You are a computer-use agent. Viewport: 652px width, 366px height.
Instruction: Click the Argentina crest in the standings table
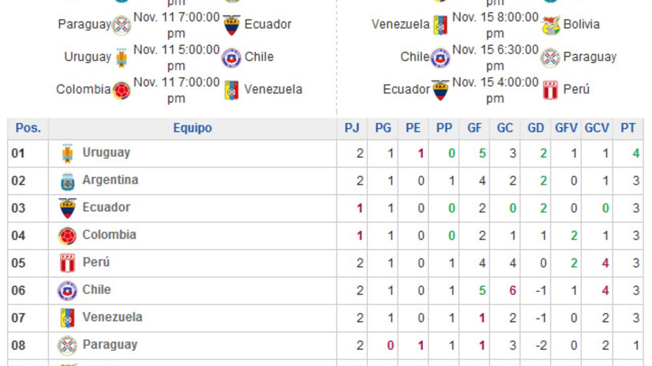pyautogui.click(x=67, y=181)
